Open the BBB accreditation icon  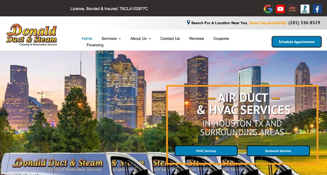click(x=305, y=9)
